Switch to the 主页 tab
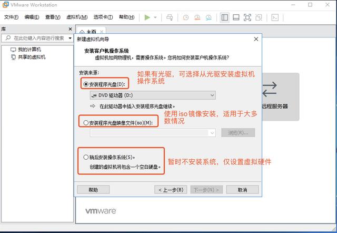 [x=91, y=32]
